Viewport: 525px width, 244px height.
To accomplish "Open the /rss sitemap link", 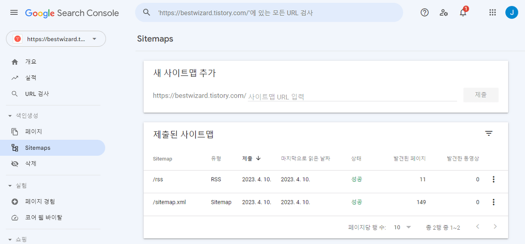I will coord(158,179).
